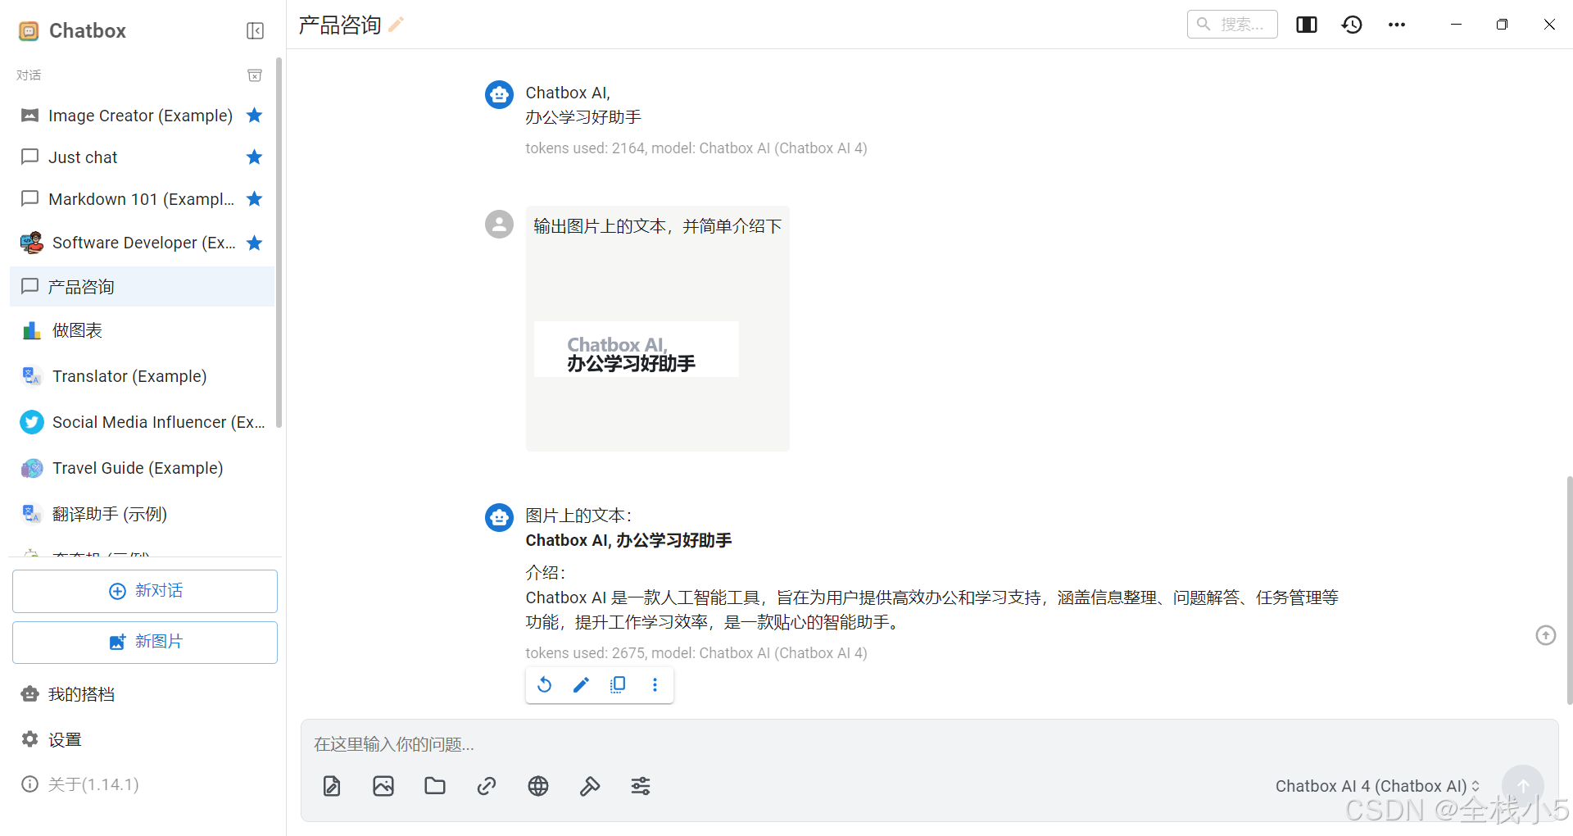Open the 关于(1.14.1) about page
This screenshot has width=1573, height=836.
pyautogui.click(x=142, y=784)
